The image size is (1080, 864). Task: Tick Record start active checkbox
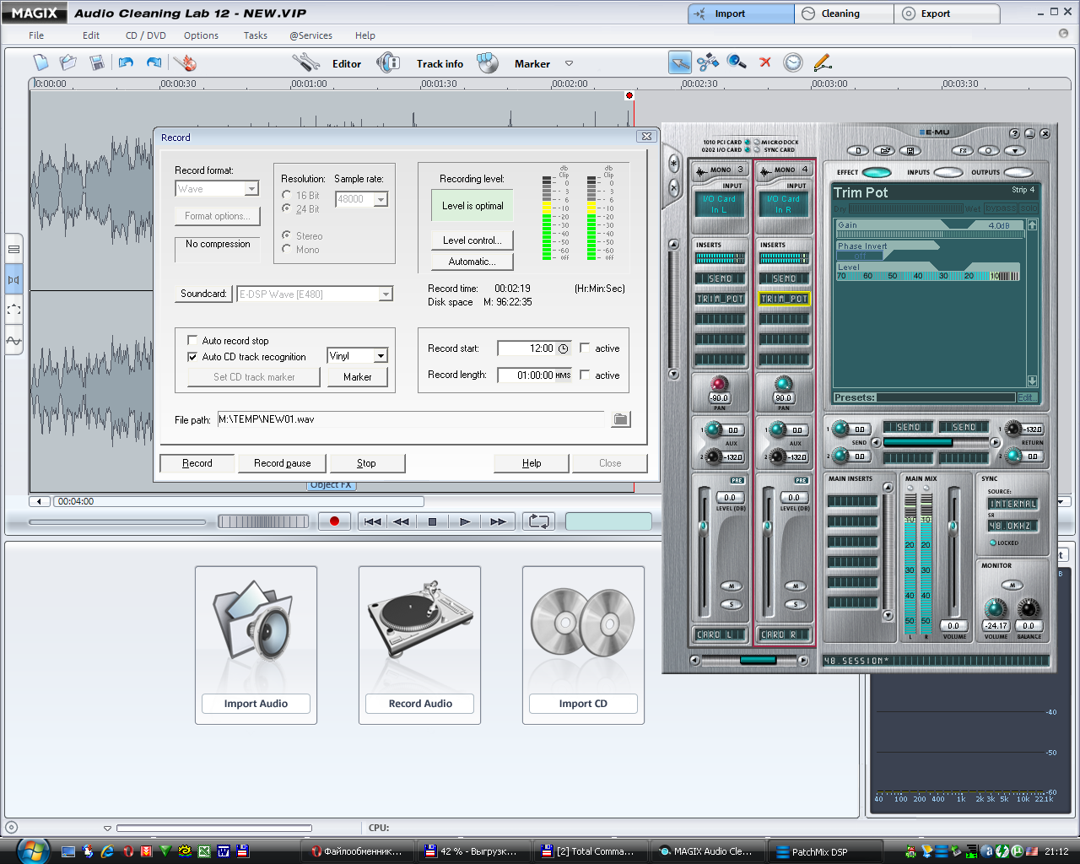[585, 348]
